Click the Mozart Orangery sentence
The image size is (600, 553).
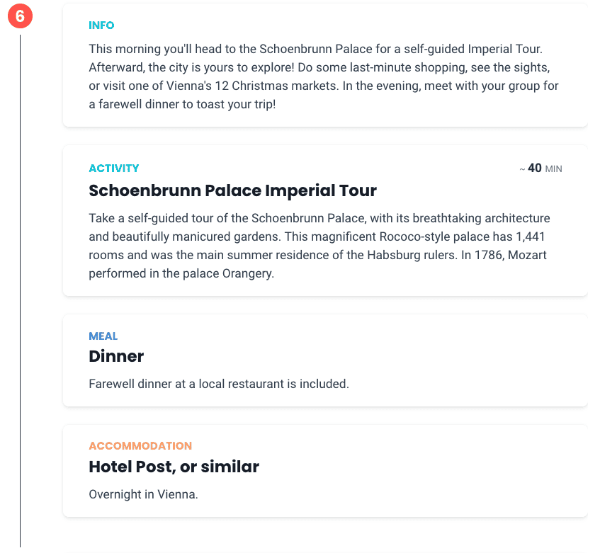pyautogui.click(x=317, y=264)
